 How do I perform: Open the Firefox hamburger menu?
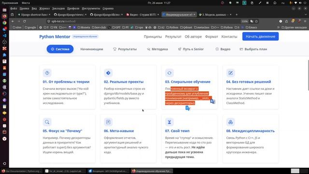pos(305,21)
